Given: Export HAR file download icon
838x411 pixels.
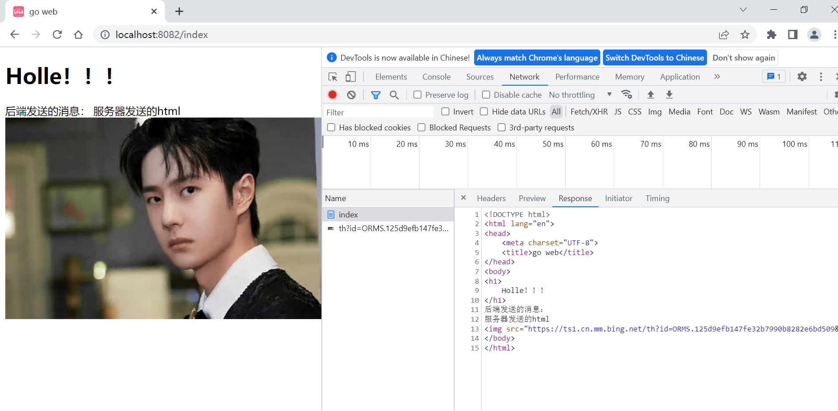Looking at the screenshot, I should tap(669, 95).
